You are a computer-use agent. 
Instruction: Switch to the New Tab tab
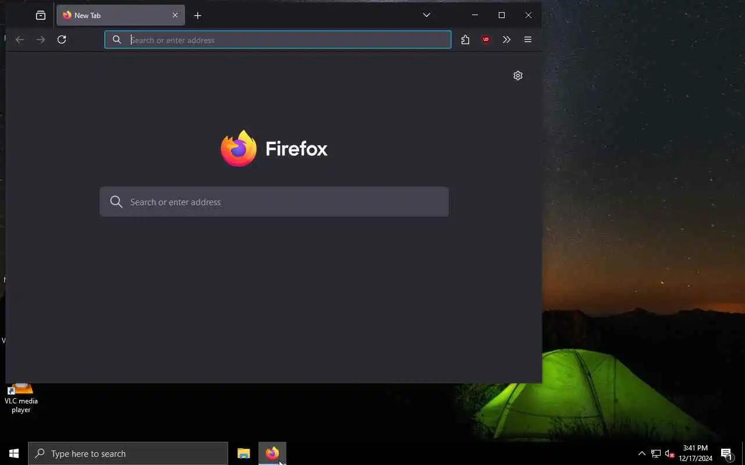tap(120, 16)
